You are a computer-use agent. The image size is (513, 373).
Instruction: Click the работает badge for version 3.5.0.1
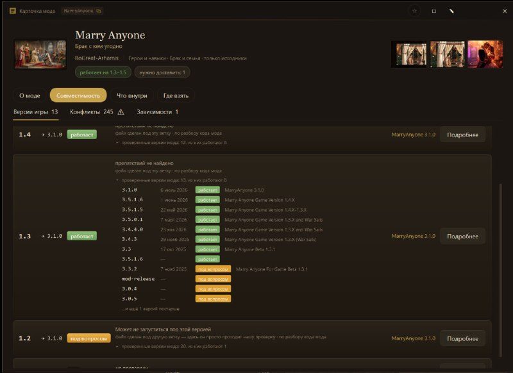click(207, 220)
